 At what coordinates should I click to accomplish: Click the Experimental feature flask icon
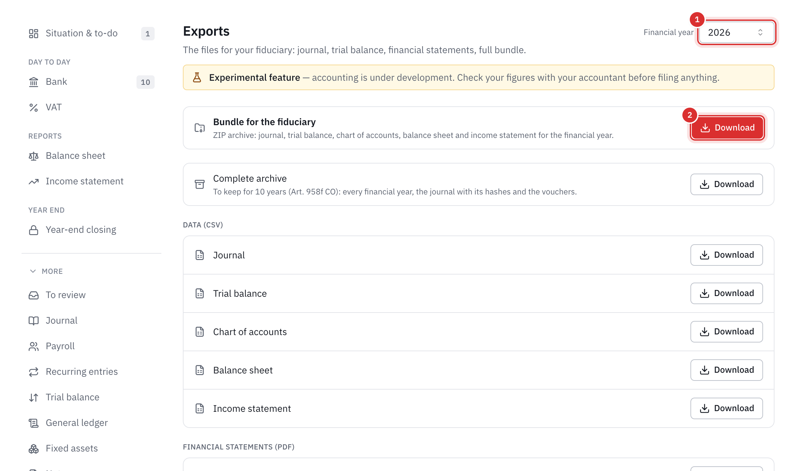[x=197, y=77]
